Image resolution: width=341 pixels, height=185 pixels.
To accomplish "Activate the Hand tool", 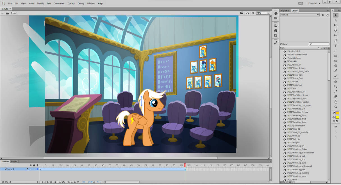I will pos(336,102).
